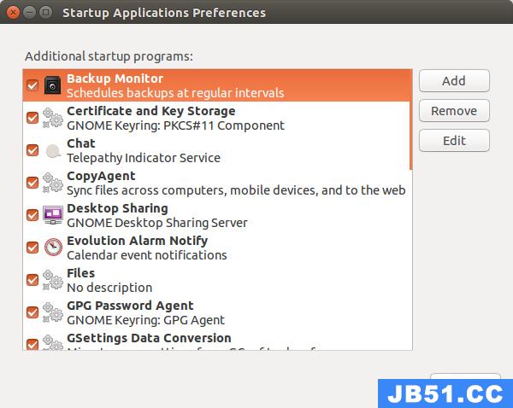Click the Backup Monitor safe icon

52,85
